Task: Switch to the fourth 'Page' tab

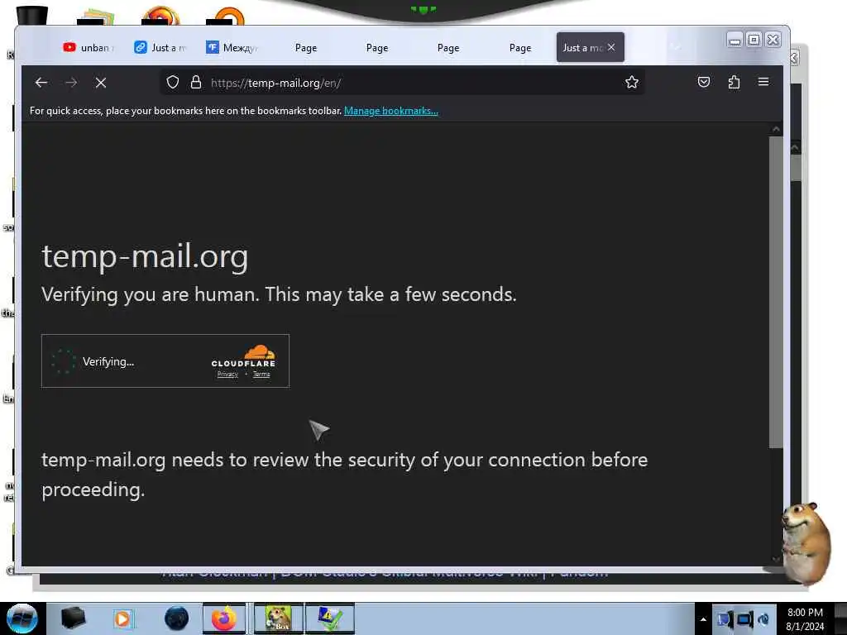Action: (520, 47)
